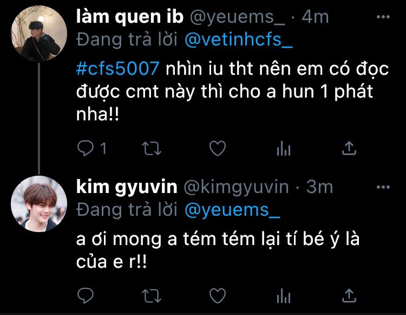The width and height of the screenshot is (406, 315).
Task: Like kim gyuvin's reply
Action: click(218, 295)
